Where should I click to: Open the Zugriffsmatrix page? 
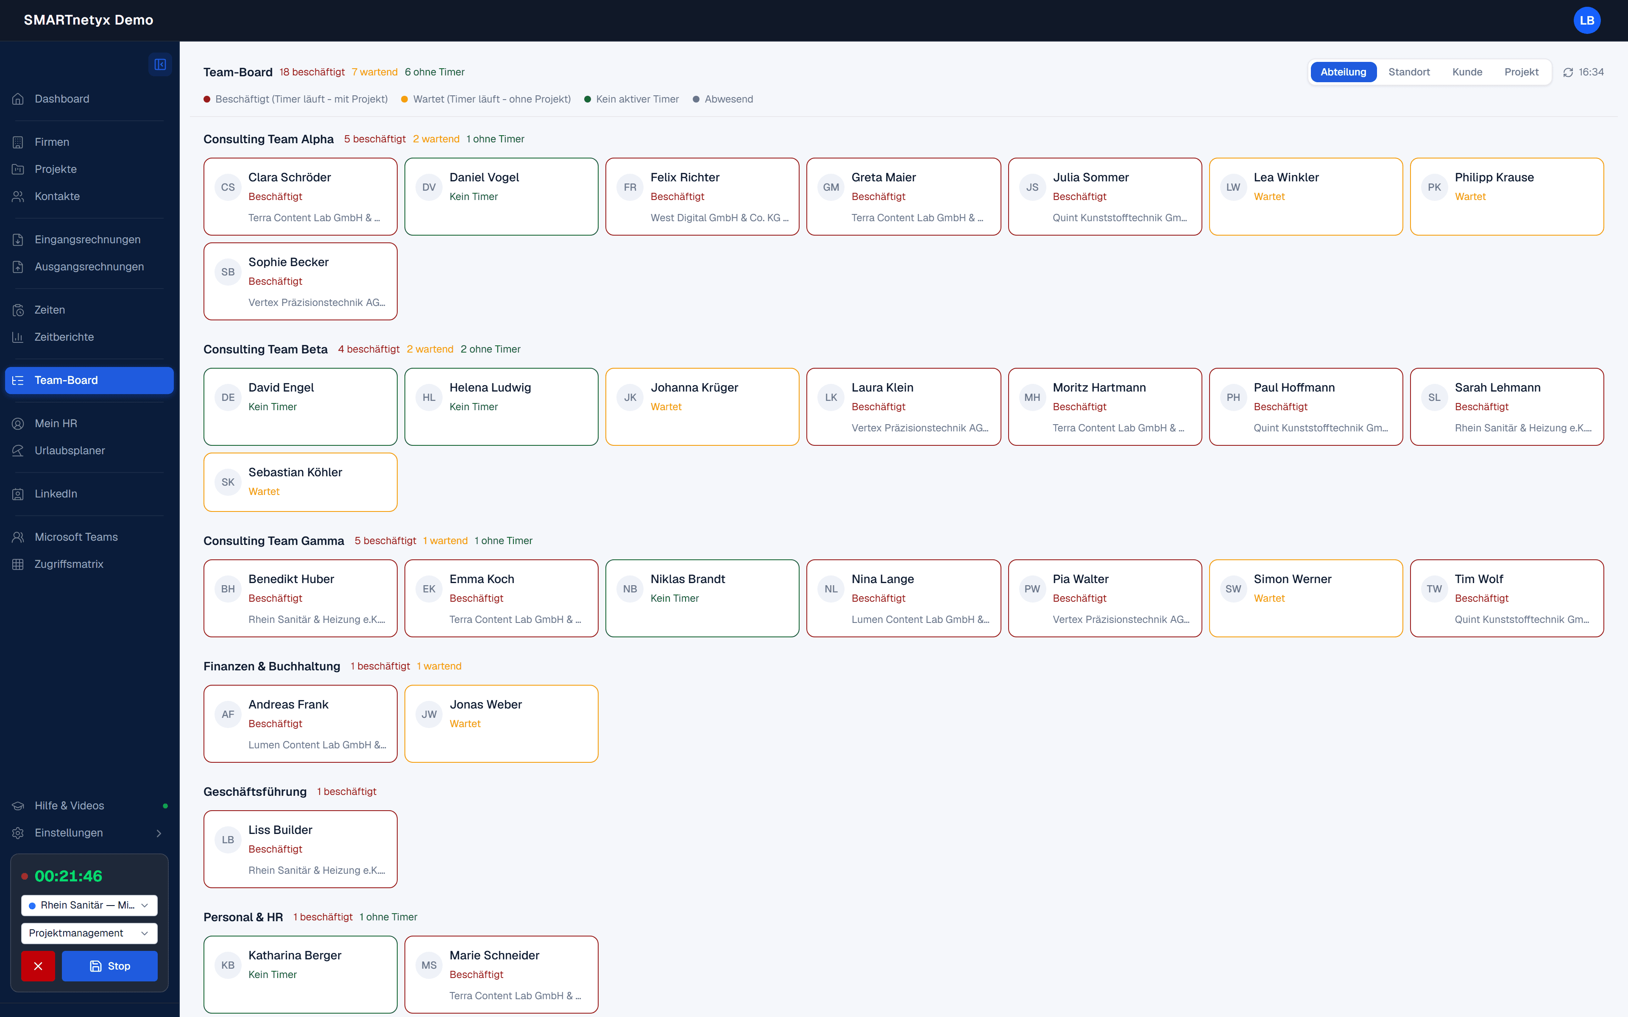(x=89, y=564)
